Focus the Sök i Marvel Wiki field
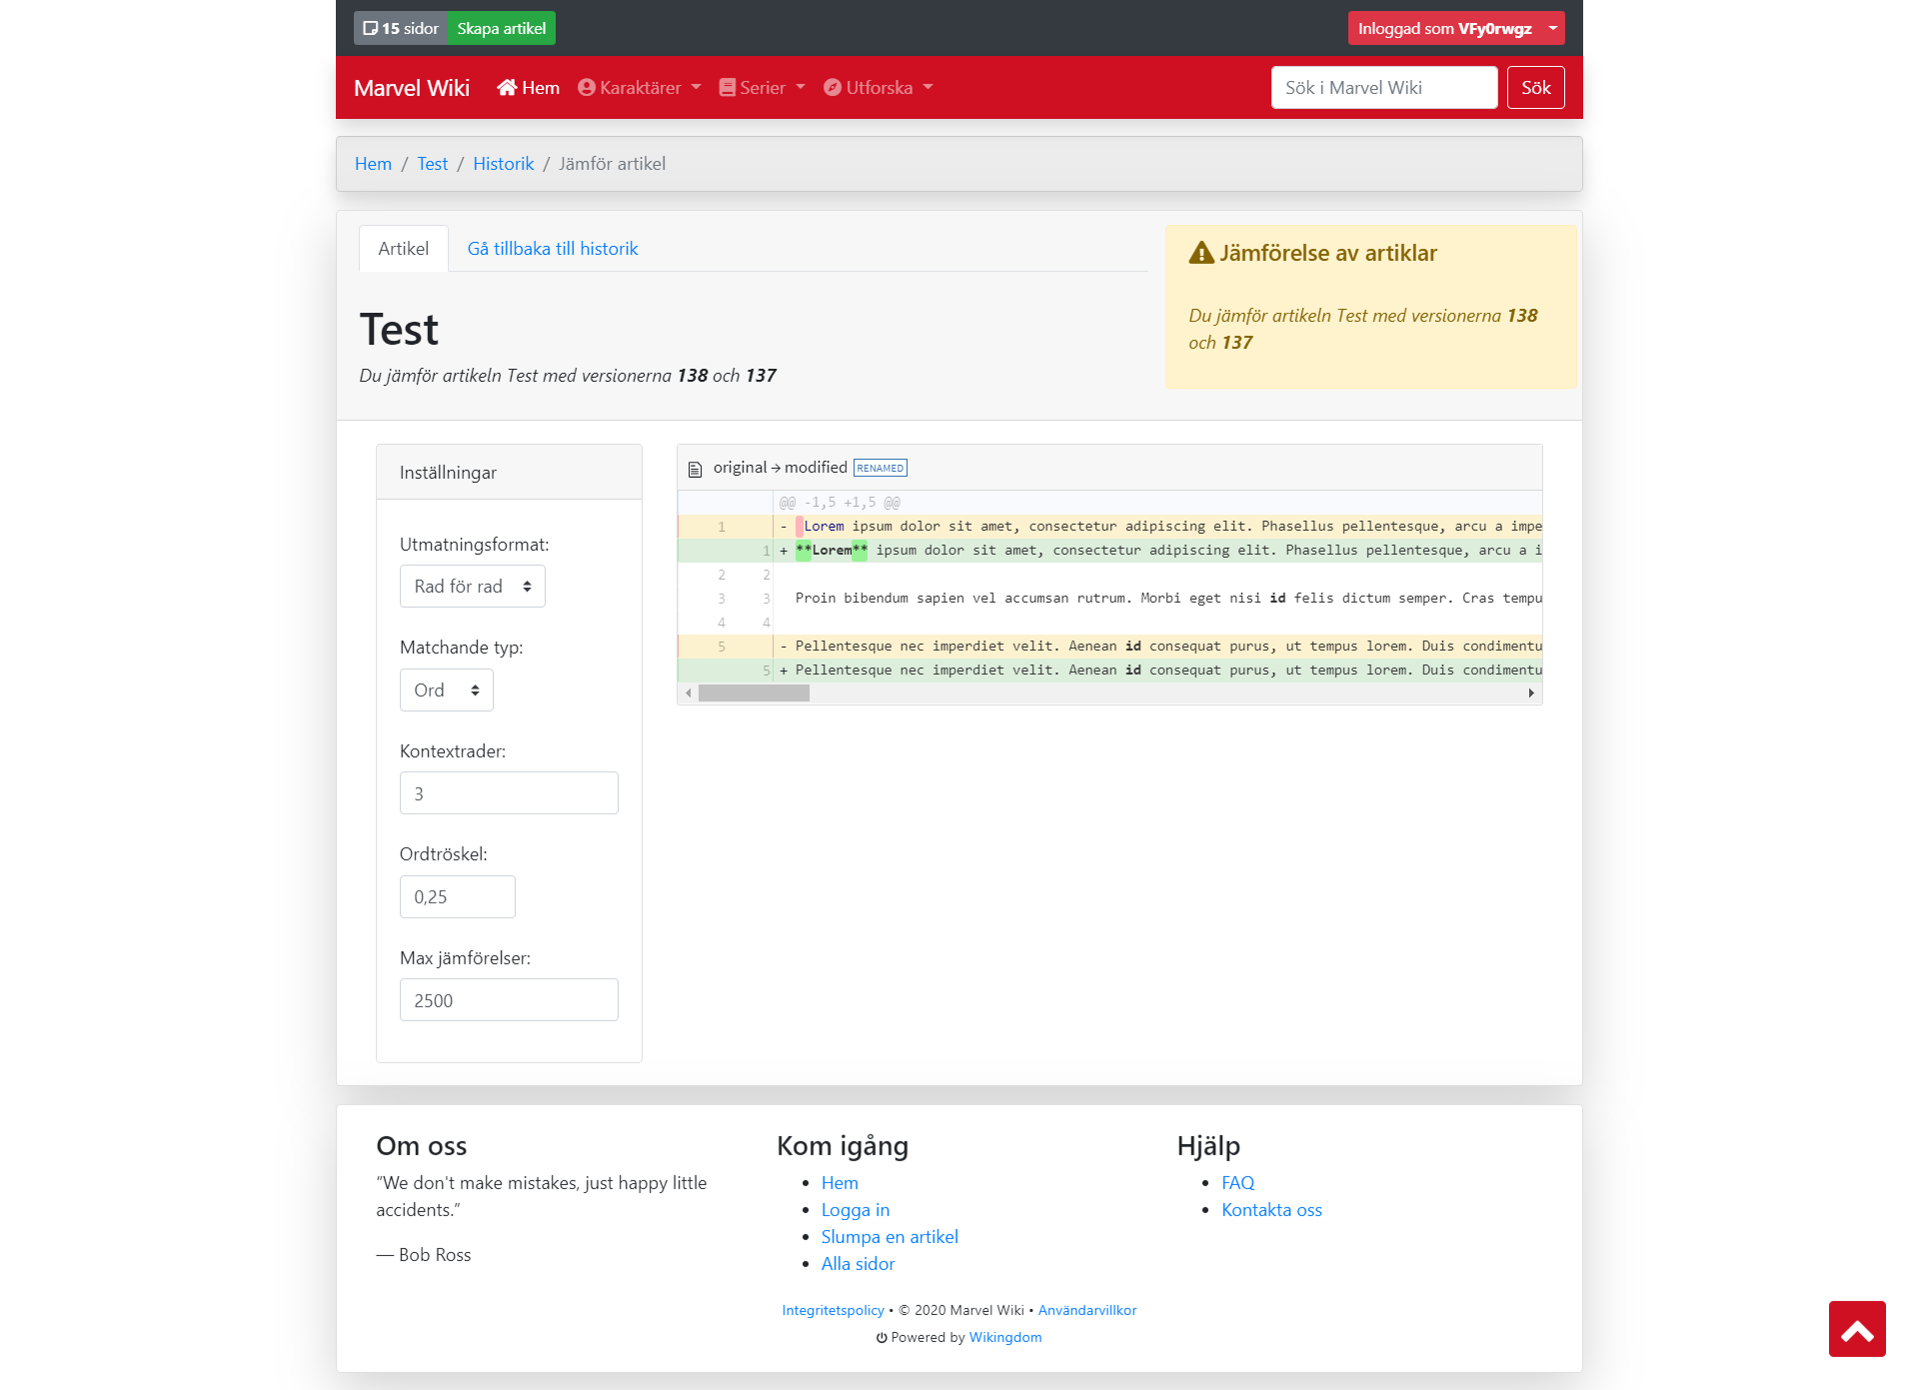Viewport: 1919px width, 1390px height. click(x=1383, y=88)
